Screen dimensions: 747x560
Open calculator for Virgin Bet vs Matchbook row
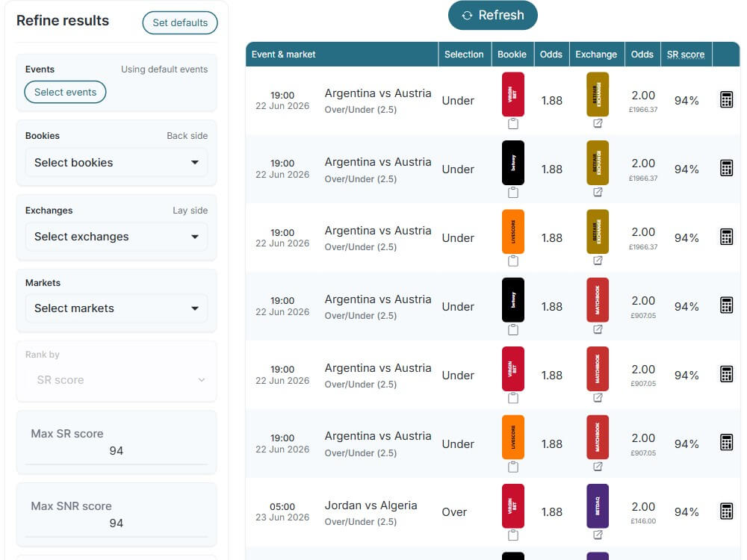coord(726,374)
